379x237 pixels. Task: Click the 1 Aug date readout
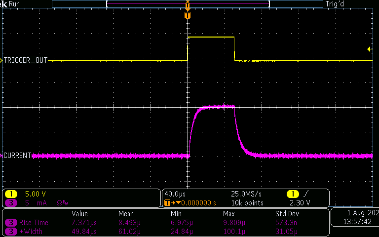pyautogui.click(x=363, y=213)
